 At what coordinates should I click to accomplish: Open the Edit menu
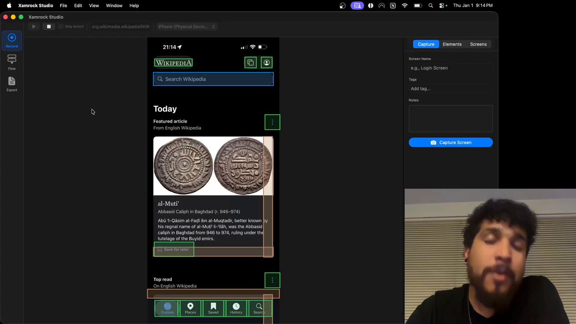pos(78,5)
